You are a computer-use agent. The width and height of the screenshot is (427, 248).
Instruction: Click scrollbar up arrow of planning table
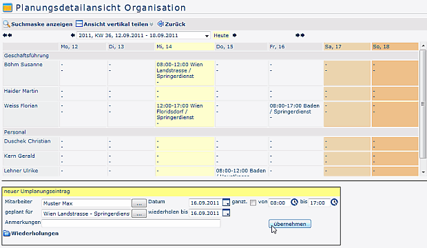pos(423,45)
